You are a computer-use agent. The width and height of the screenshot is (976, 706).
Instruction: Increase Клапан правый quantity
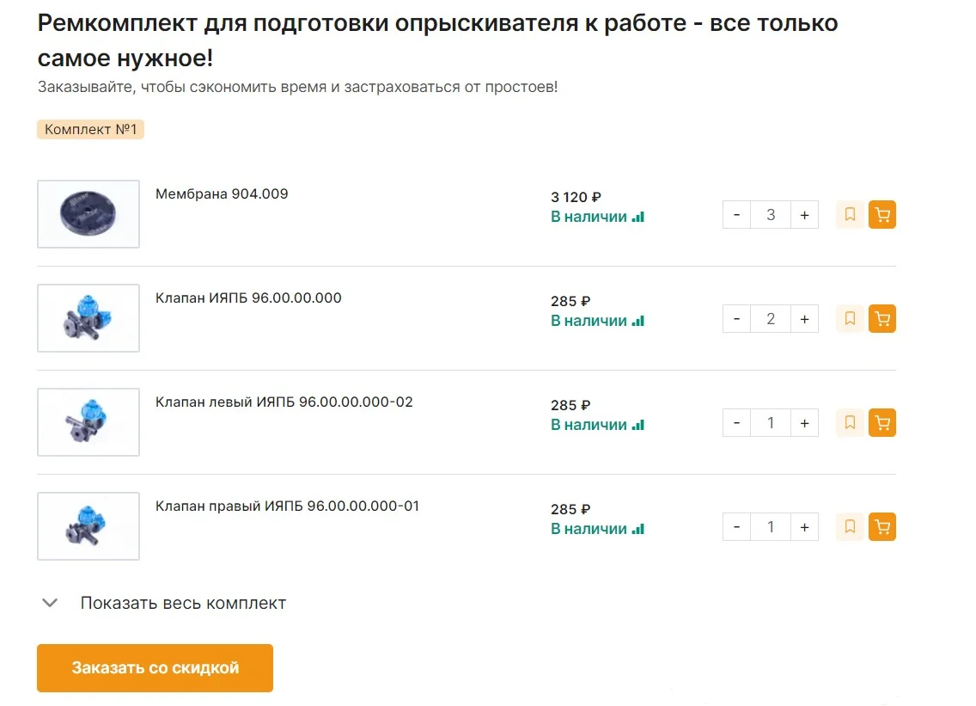click(x=804, y=527)
